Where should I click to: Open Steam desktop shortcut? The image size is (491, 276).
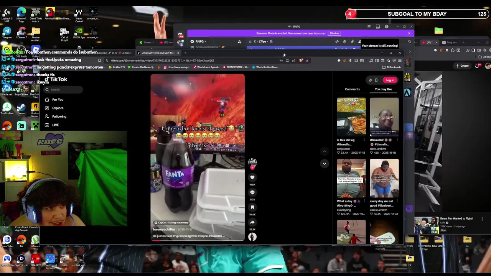tap(21, 109)
